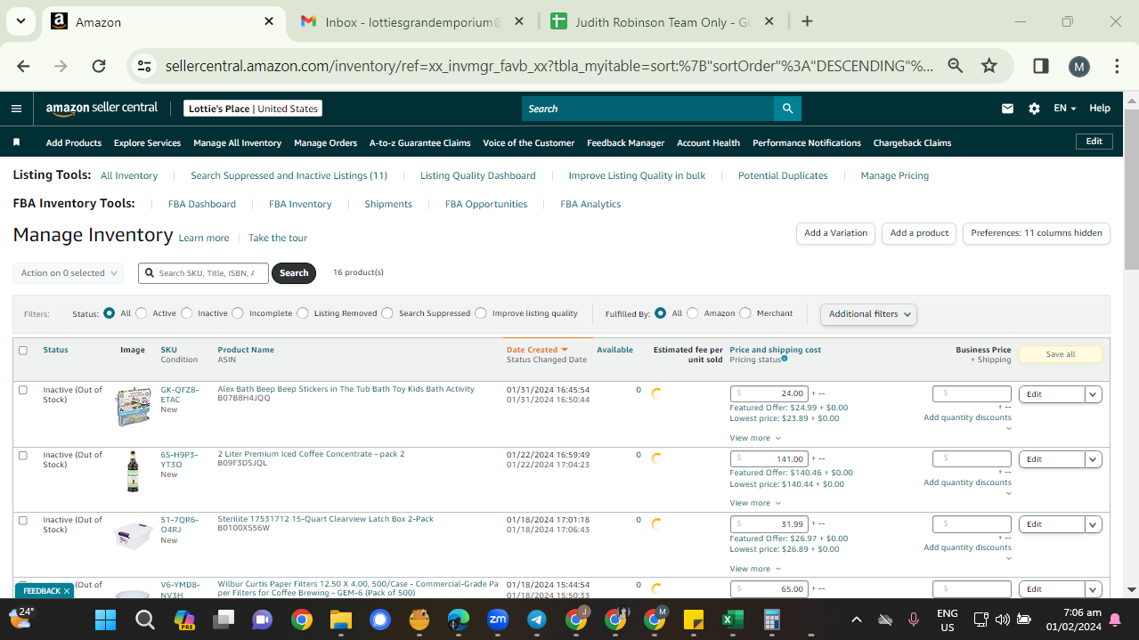Open Edit dropdown arrow for Iced Coffee Concentrate

pyautogui.click(x=1094, y=459)
